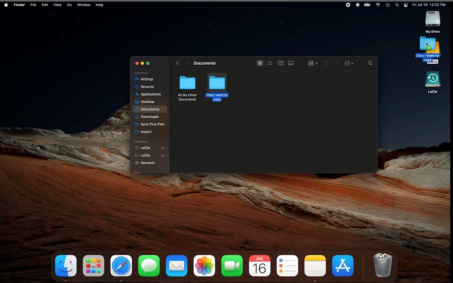Image resolution: width=453 pixels, height=283 pixels.
Task: Select Downloads in the Finder sidebar
Action: coord(149,116)
